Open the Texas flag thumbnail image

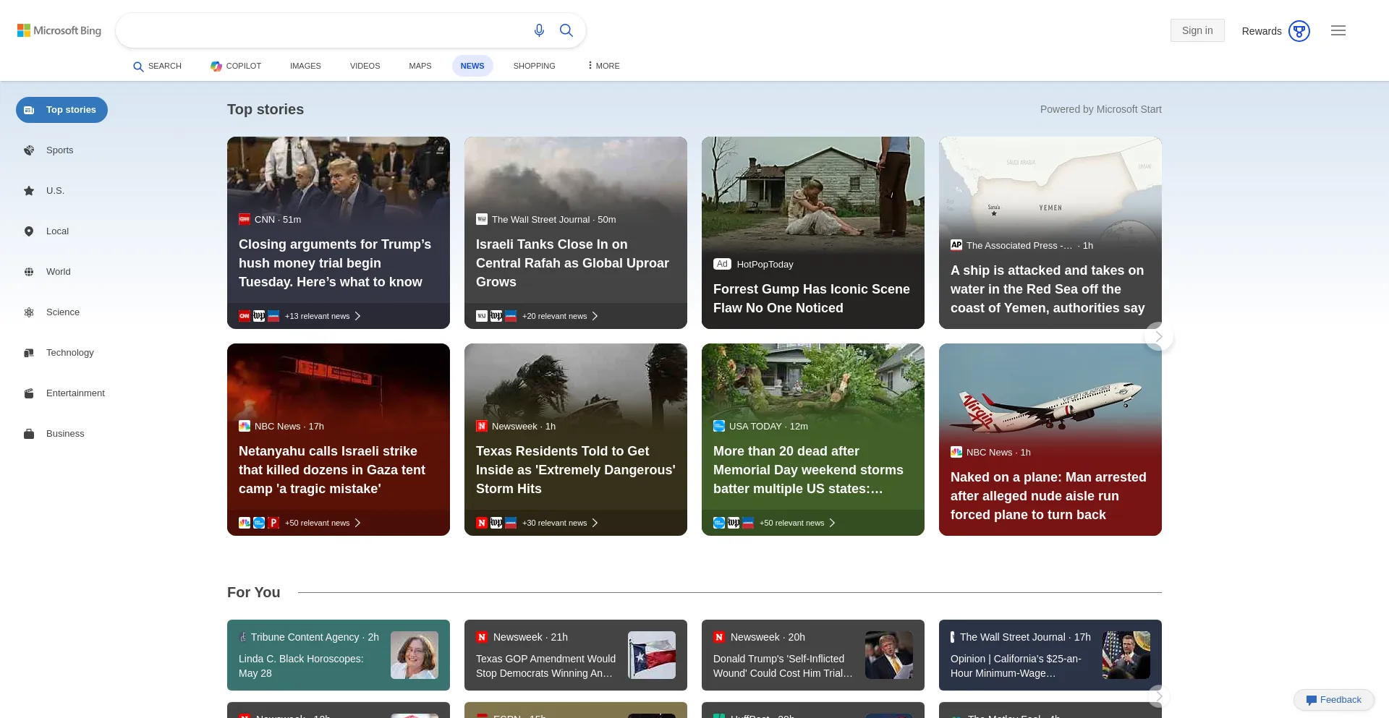(x=652, y=655)
